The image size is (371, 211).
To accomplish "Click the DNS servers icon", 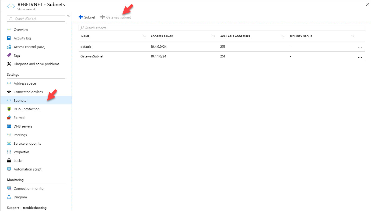I will pyautogui.click(x=9, y=126).
